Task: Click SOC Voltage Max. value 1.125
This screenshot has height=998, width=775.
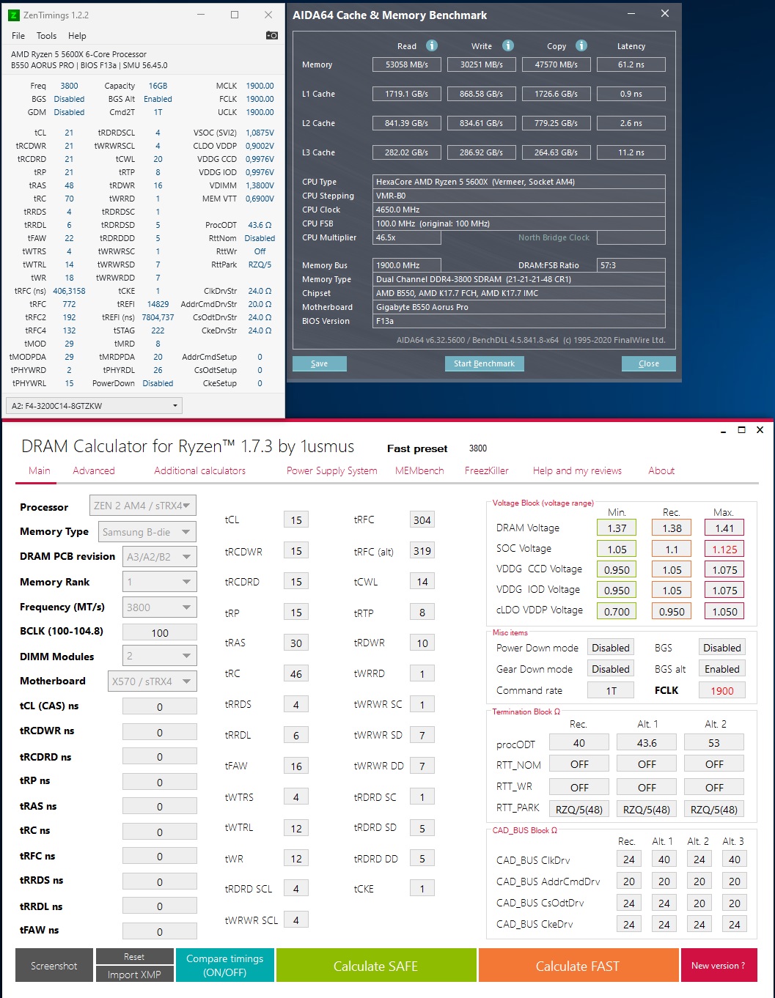Action: tap(724, 549)
